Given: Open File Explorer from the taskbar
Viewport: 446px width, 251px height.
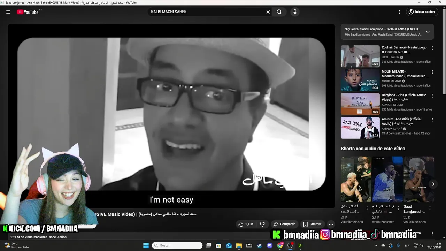Looking at the screenshot, I should coord(239,245).
